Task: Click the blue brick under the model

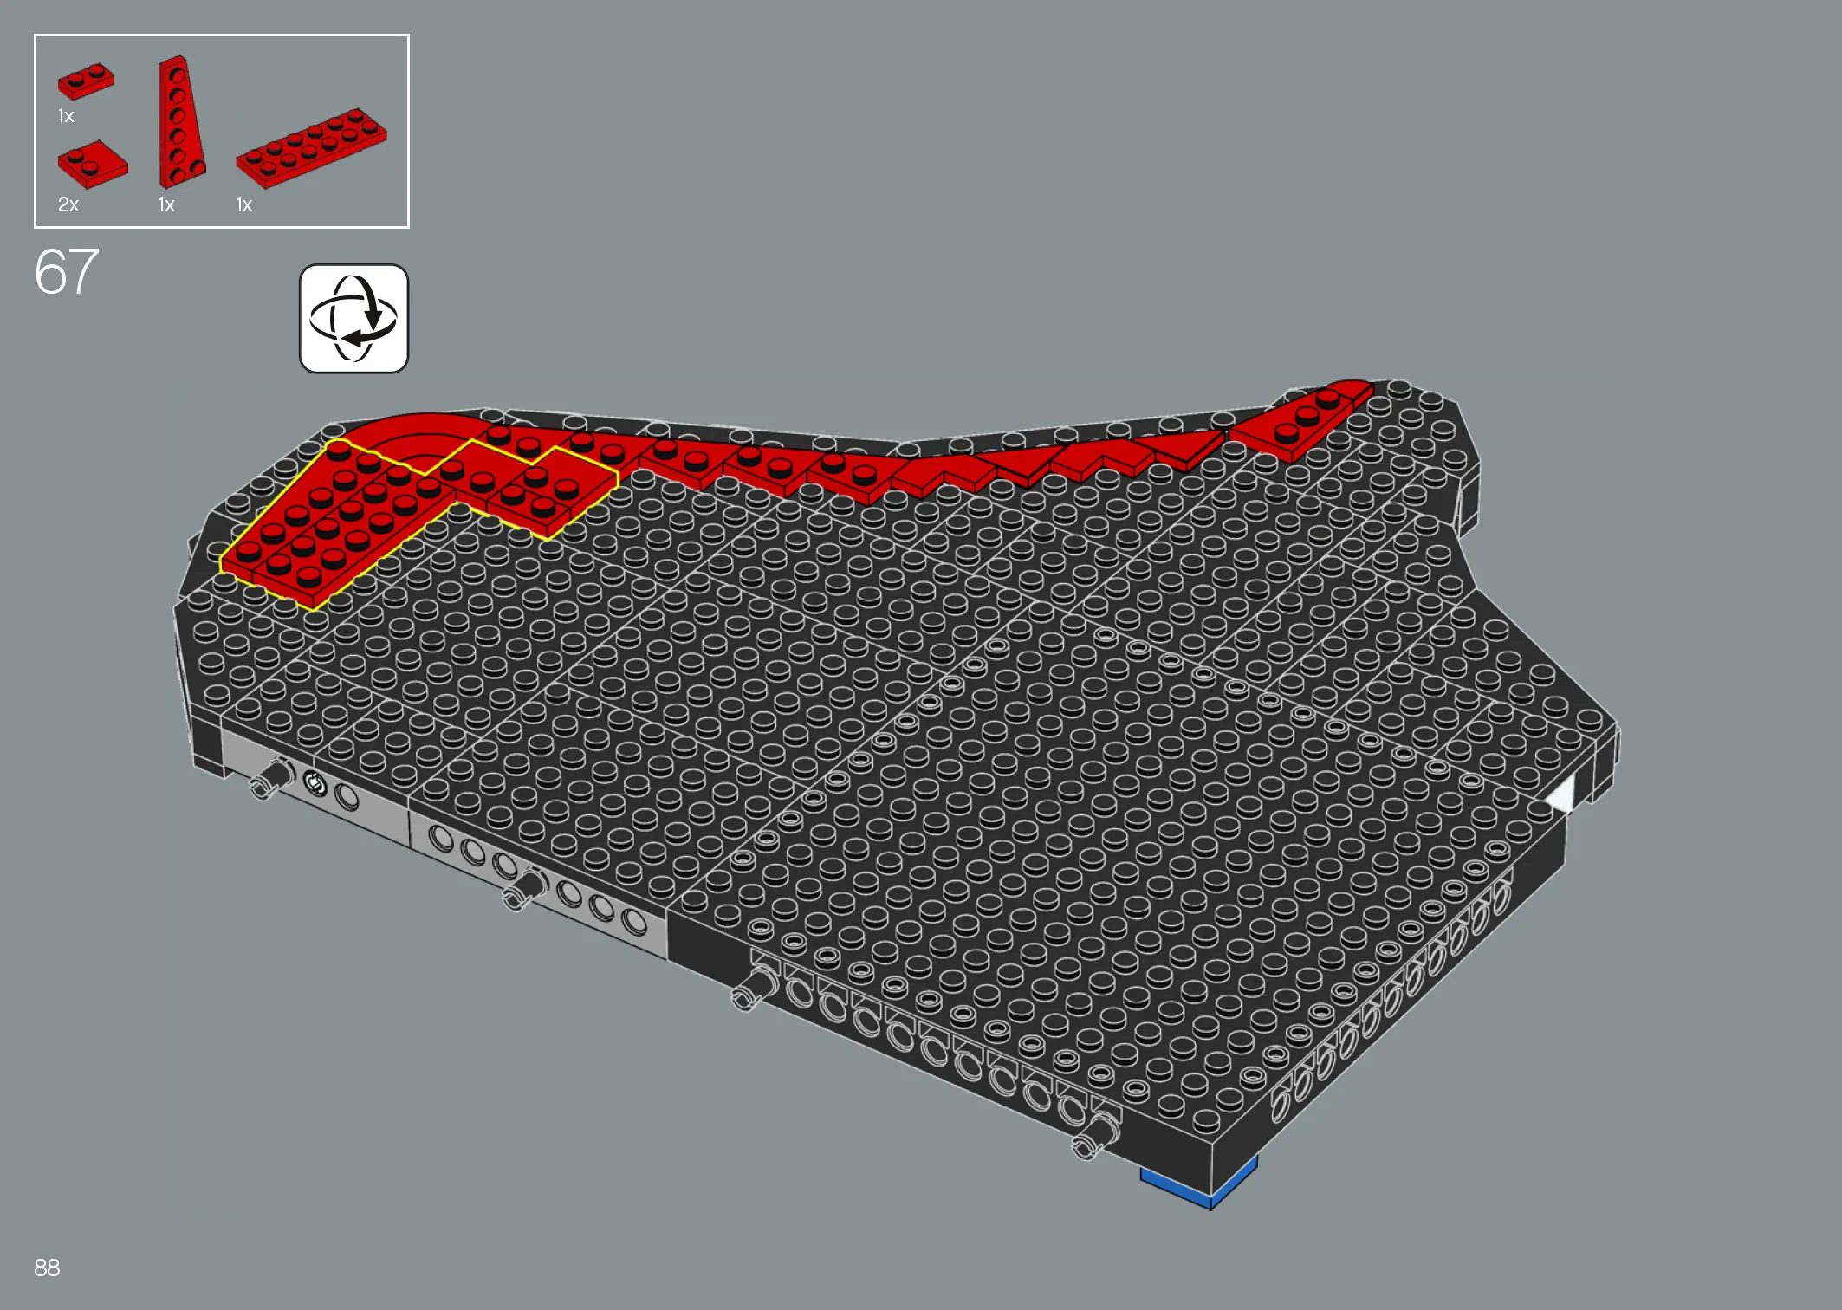Action: click(x=1199, y=1184)
